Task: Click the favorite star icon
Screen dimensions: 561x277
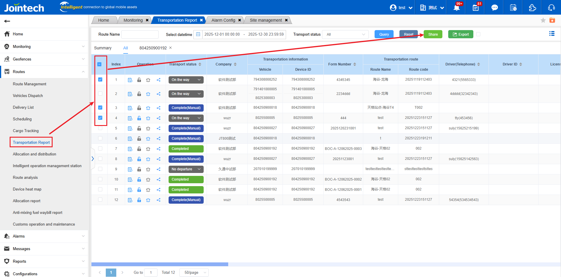Action: click(x=543, y=20)
